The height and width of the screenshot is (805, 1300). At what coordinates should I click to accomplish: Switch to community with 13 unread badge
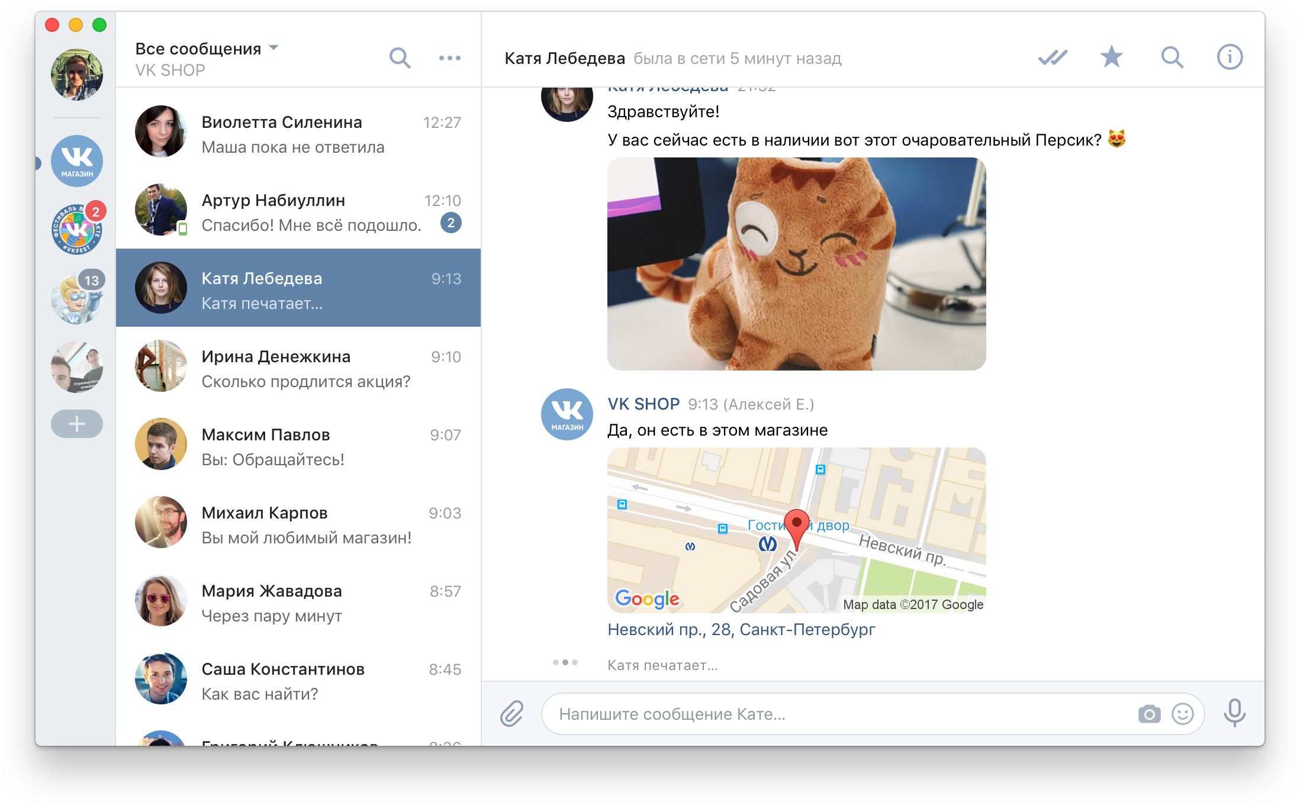click(77, 298)
